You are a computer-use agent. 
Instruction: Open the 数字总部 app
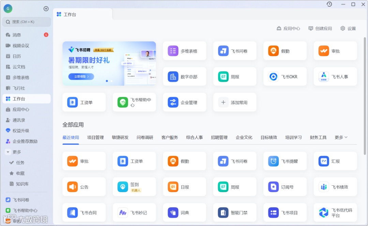coord(184,77)
